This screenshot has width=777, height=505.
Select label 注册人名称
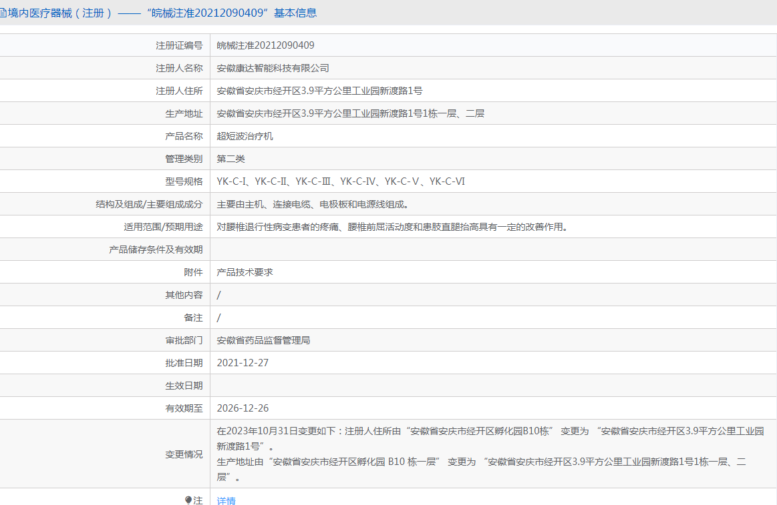[x=179, y=68]
